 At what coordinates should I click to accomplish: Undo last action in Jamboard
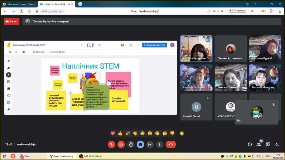[10, 52]
